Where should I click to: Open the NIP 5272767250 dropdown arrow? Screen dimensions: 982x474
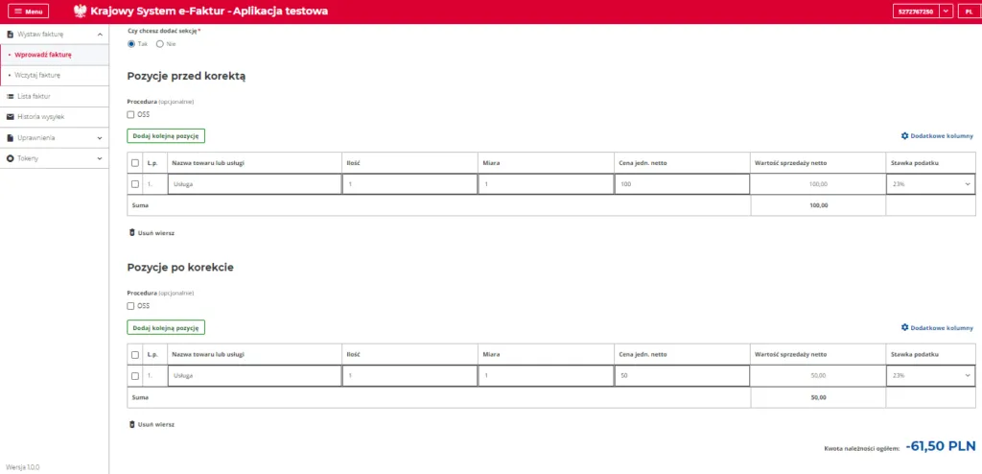(x=946, y=12)
